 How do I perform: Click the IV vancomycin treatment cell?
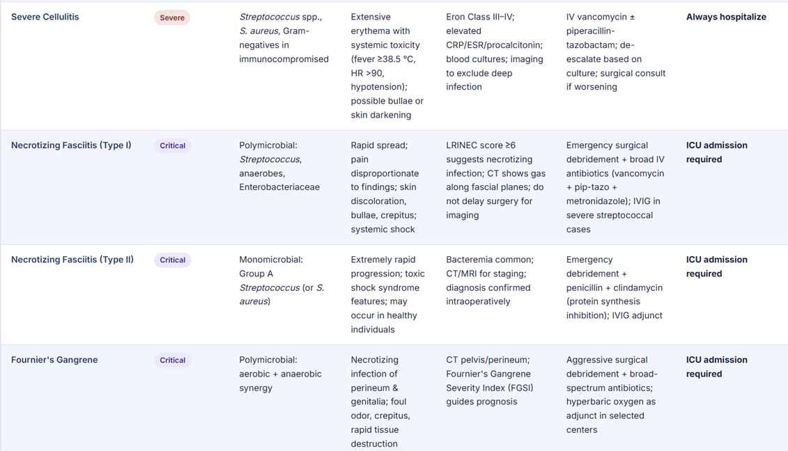coord(615,52)
